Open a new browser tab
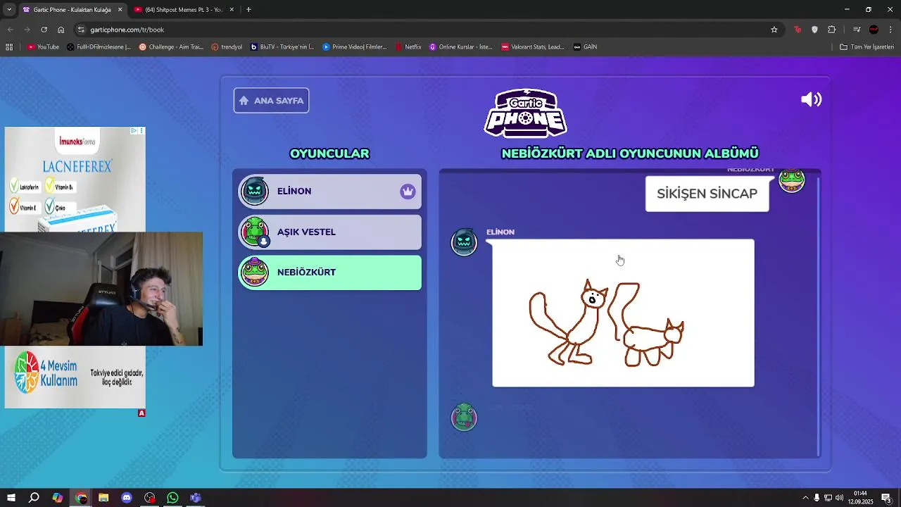 pos(248,10)
